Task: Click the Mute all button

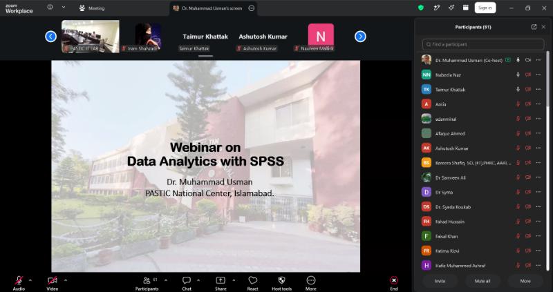Action: coord(482,281)
